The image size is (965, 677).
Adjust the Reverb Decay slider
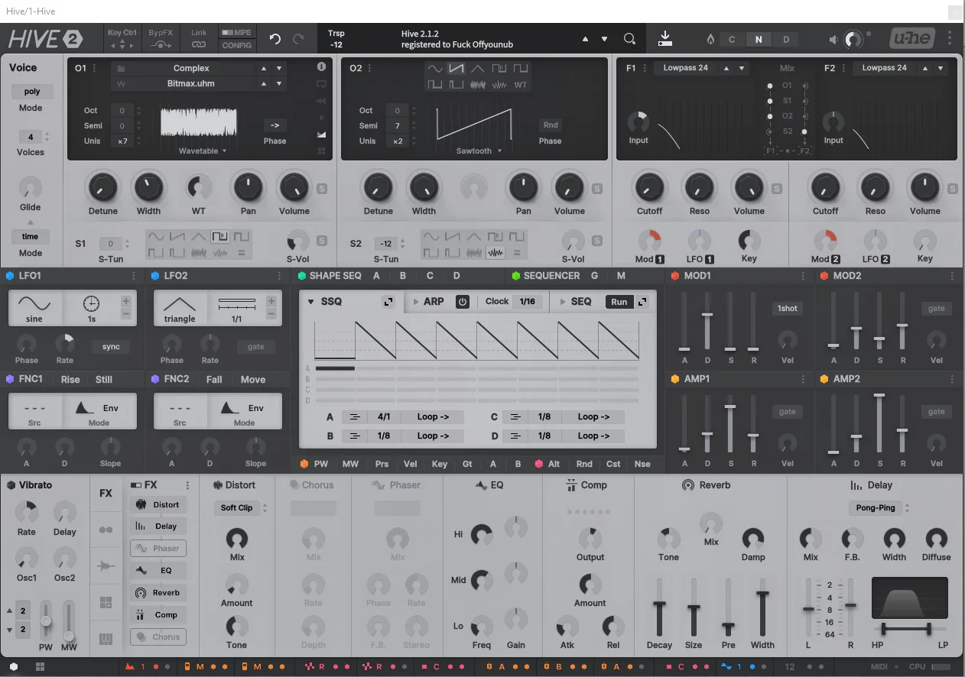659,607
